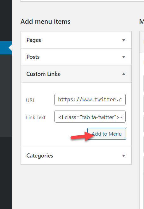The image size is (144, 209).
Task: Click the gray submenu area in the sidebar
Action: 6,95
